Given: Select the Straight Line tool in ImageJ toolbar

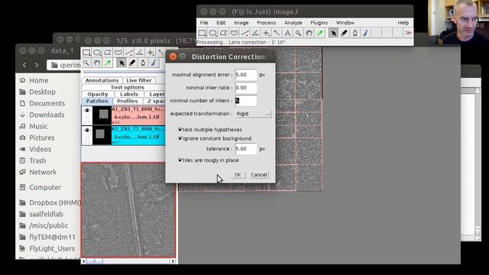Looking at the screenshot, I should pos(244,33).
